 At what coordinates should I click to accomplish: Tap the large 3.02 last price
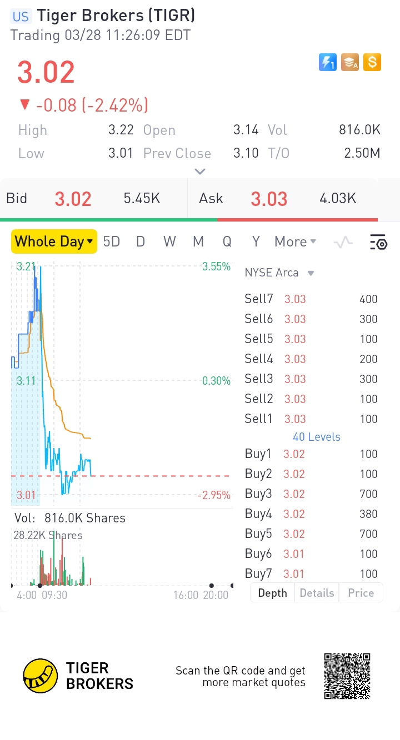tap(46, 73)
